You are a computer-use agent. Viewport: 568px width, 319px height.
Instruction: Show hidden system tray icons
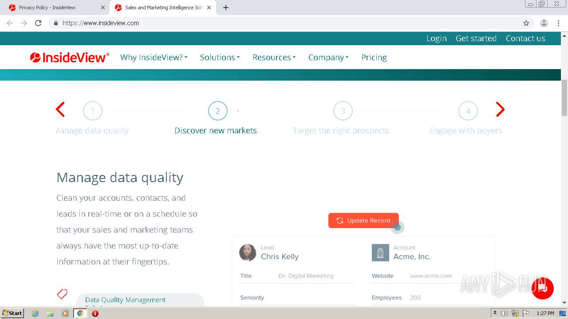495,313
